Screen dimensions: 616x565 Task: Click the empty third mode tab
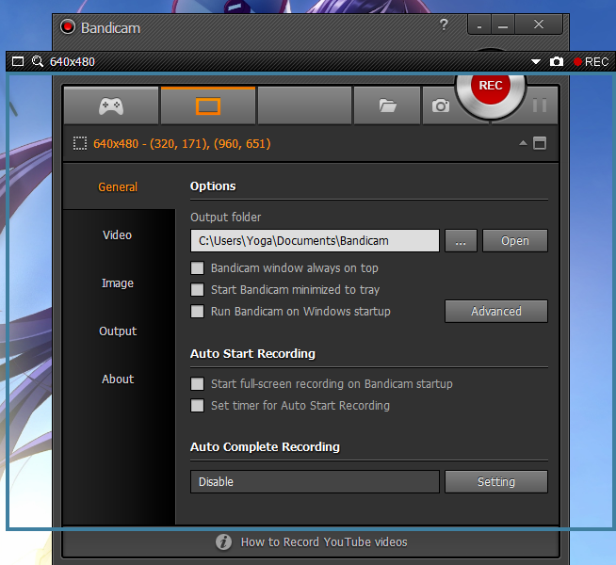[304, 106]
